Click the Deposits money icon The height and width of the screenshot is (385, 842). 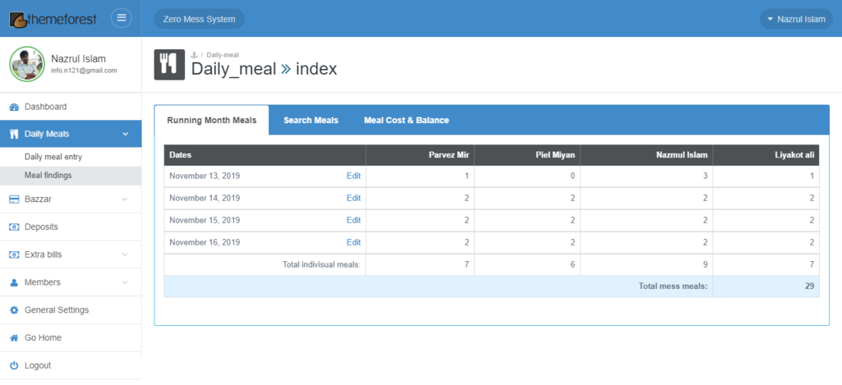coord(14,227)
